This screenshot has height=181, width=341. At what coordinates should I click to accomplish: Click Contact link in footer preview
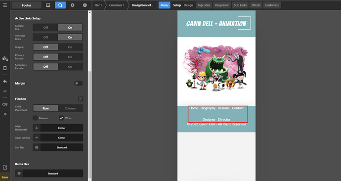pyautogui.click(x=238, y=108)
